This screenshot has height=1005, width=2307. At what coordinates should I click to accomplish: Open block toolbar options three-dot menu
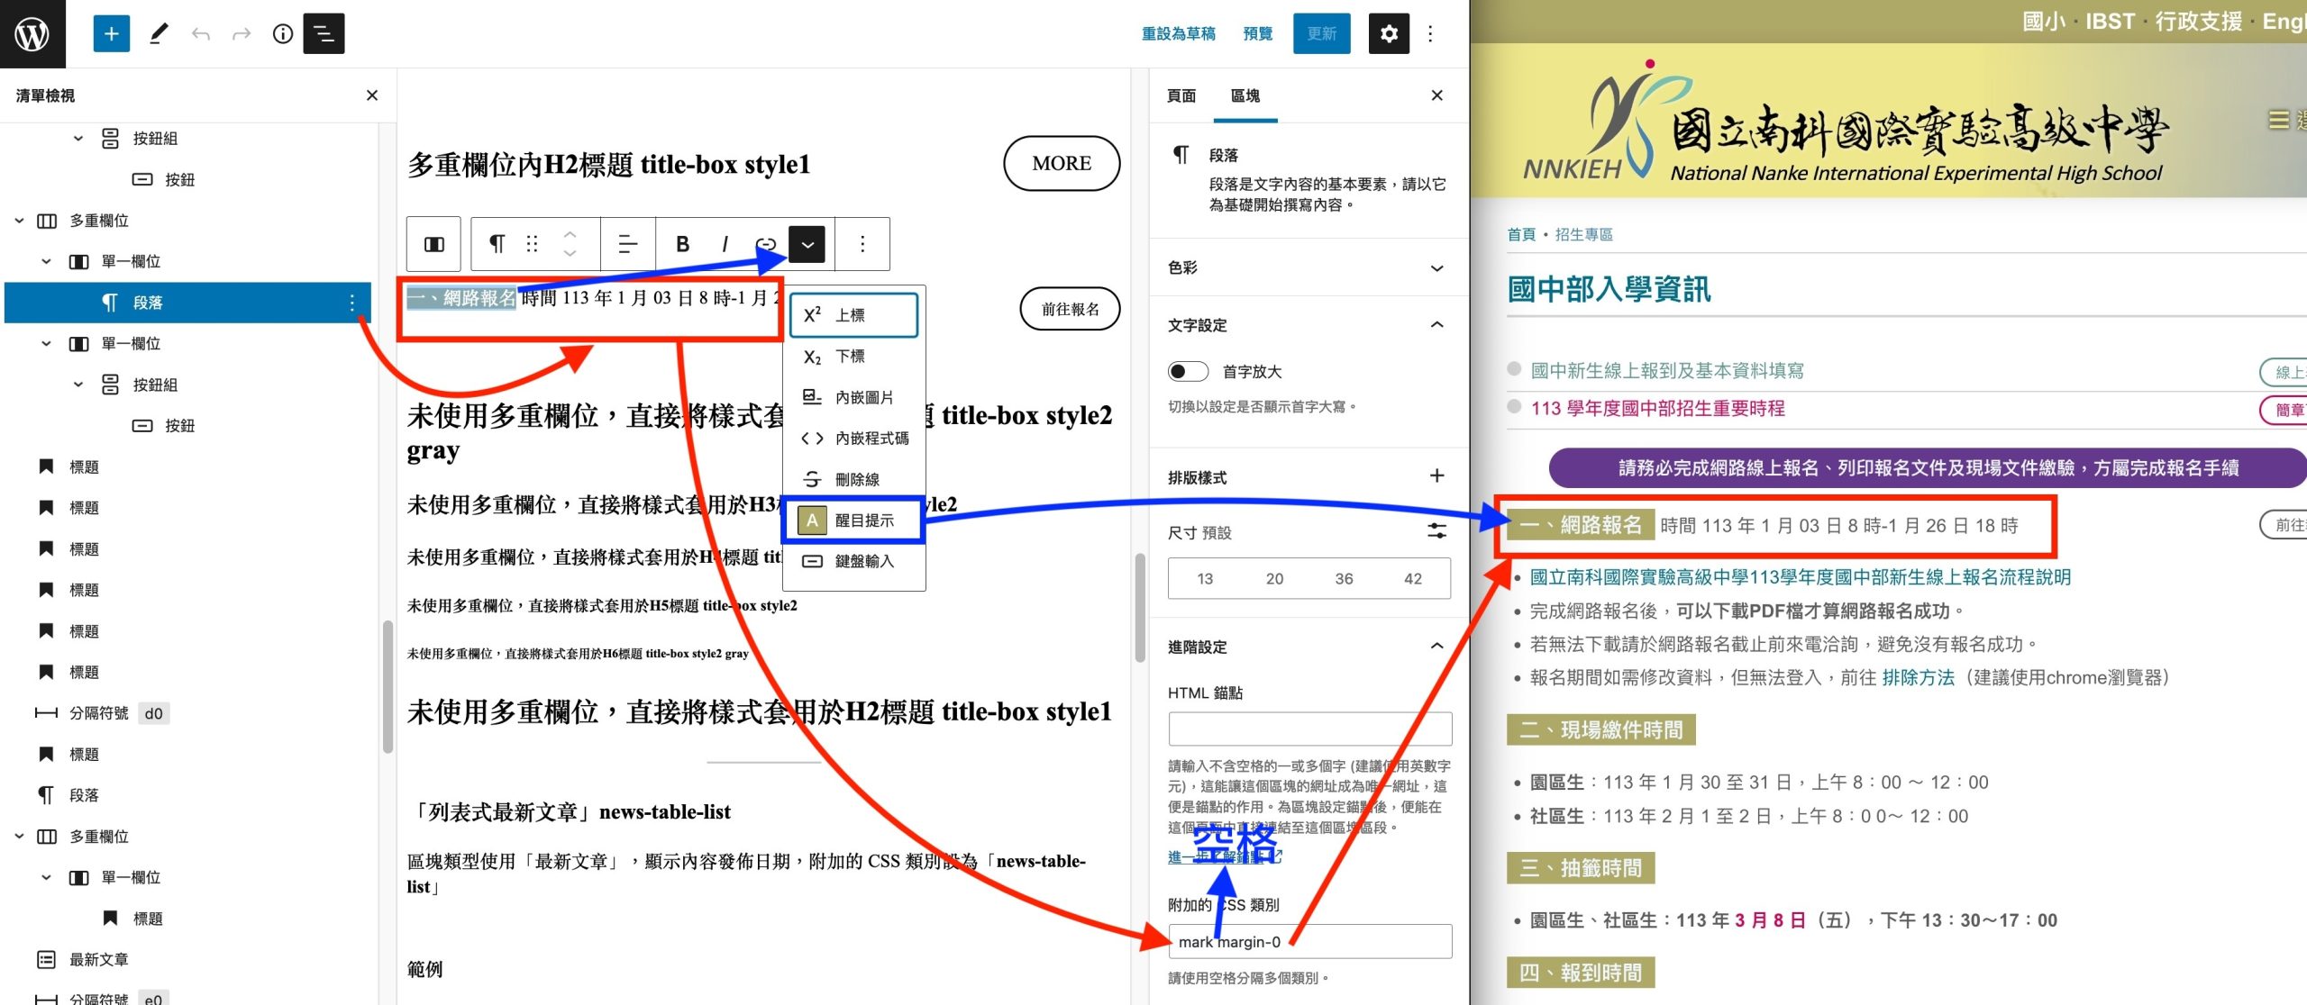tap(862, 244)
